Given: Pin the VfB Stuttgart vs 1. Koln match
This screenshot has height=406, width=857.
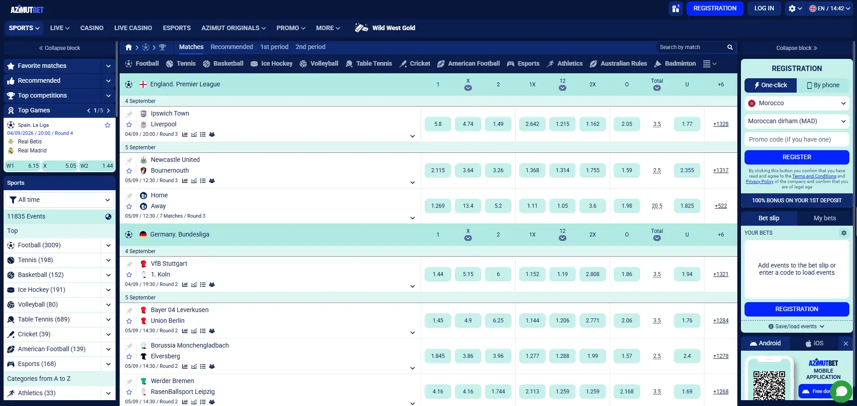Looking at the screenshot, I should pyautogui.click(x=129, y=264).
